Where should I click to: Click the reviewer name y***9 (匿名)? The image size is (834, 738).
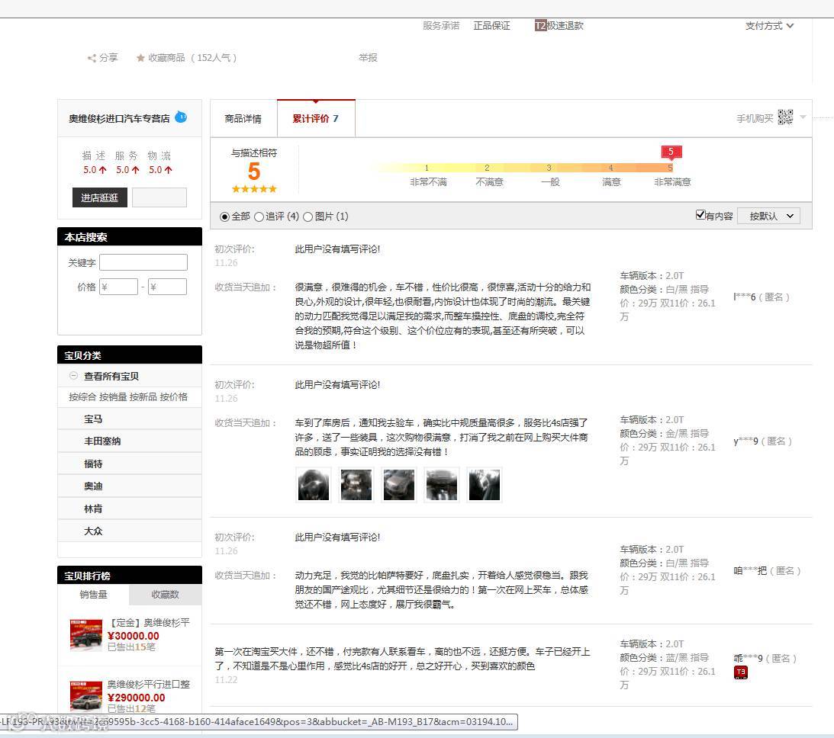pyautogui.click(x=763, y=441)
